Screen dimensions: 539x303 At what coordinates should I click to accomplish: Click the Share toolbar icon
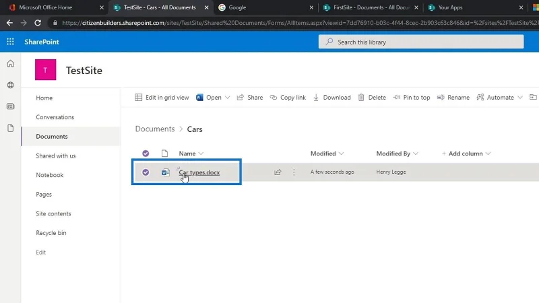click(241, 97)
